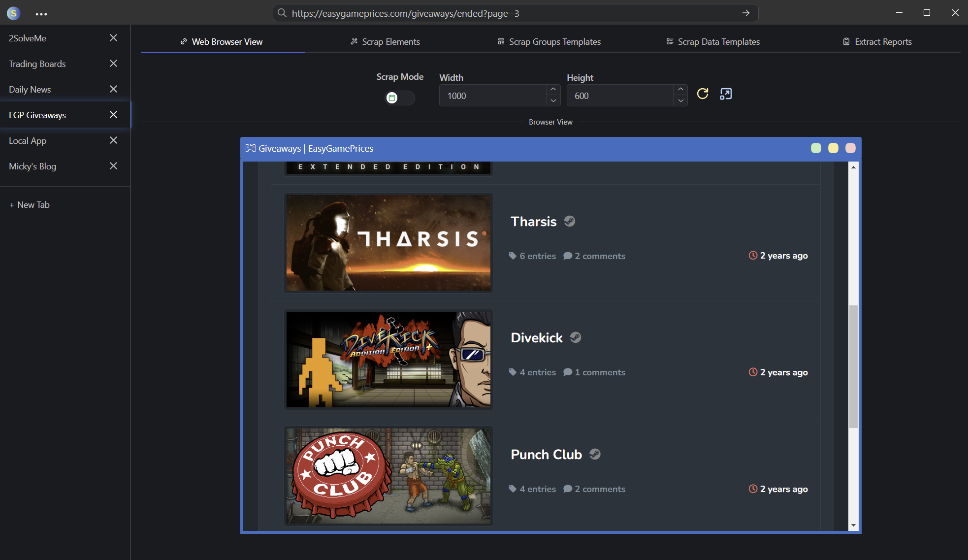
Task: Click the reload browser view icon
Action: pos(703,94)
